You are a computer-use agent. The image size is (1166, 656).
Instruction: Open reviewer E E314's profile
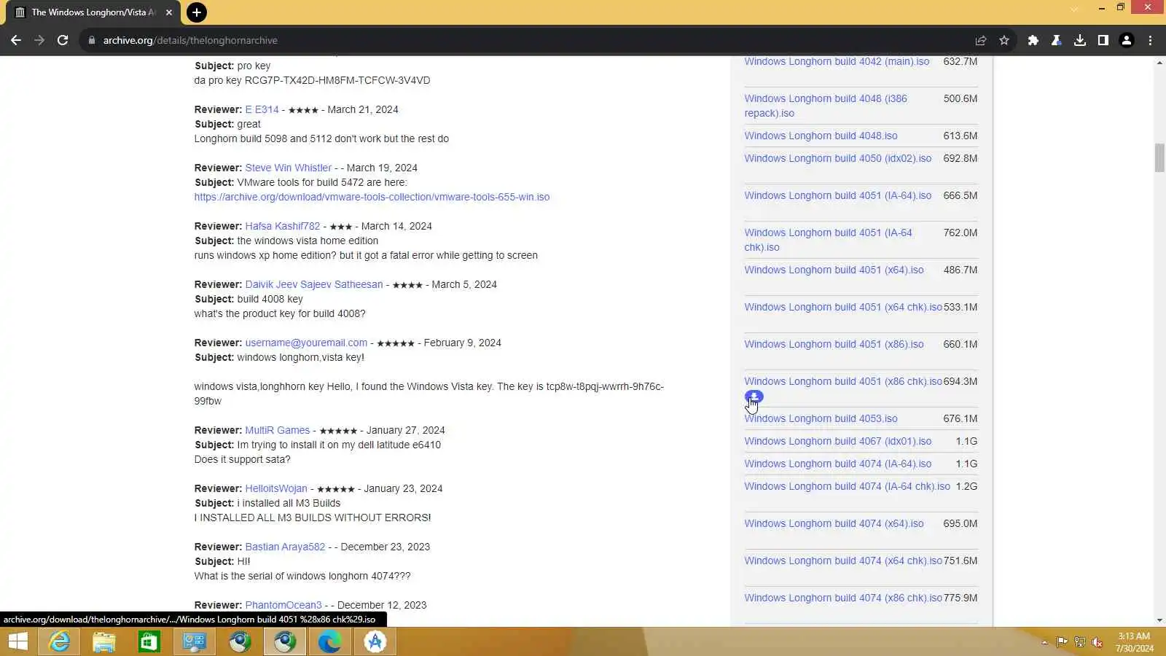[262, 109]
